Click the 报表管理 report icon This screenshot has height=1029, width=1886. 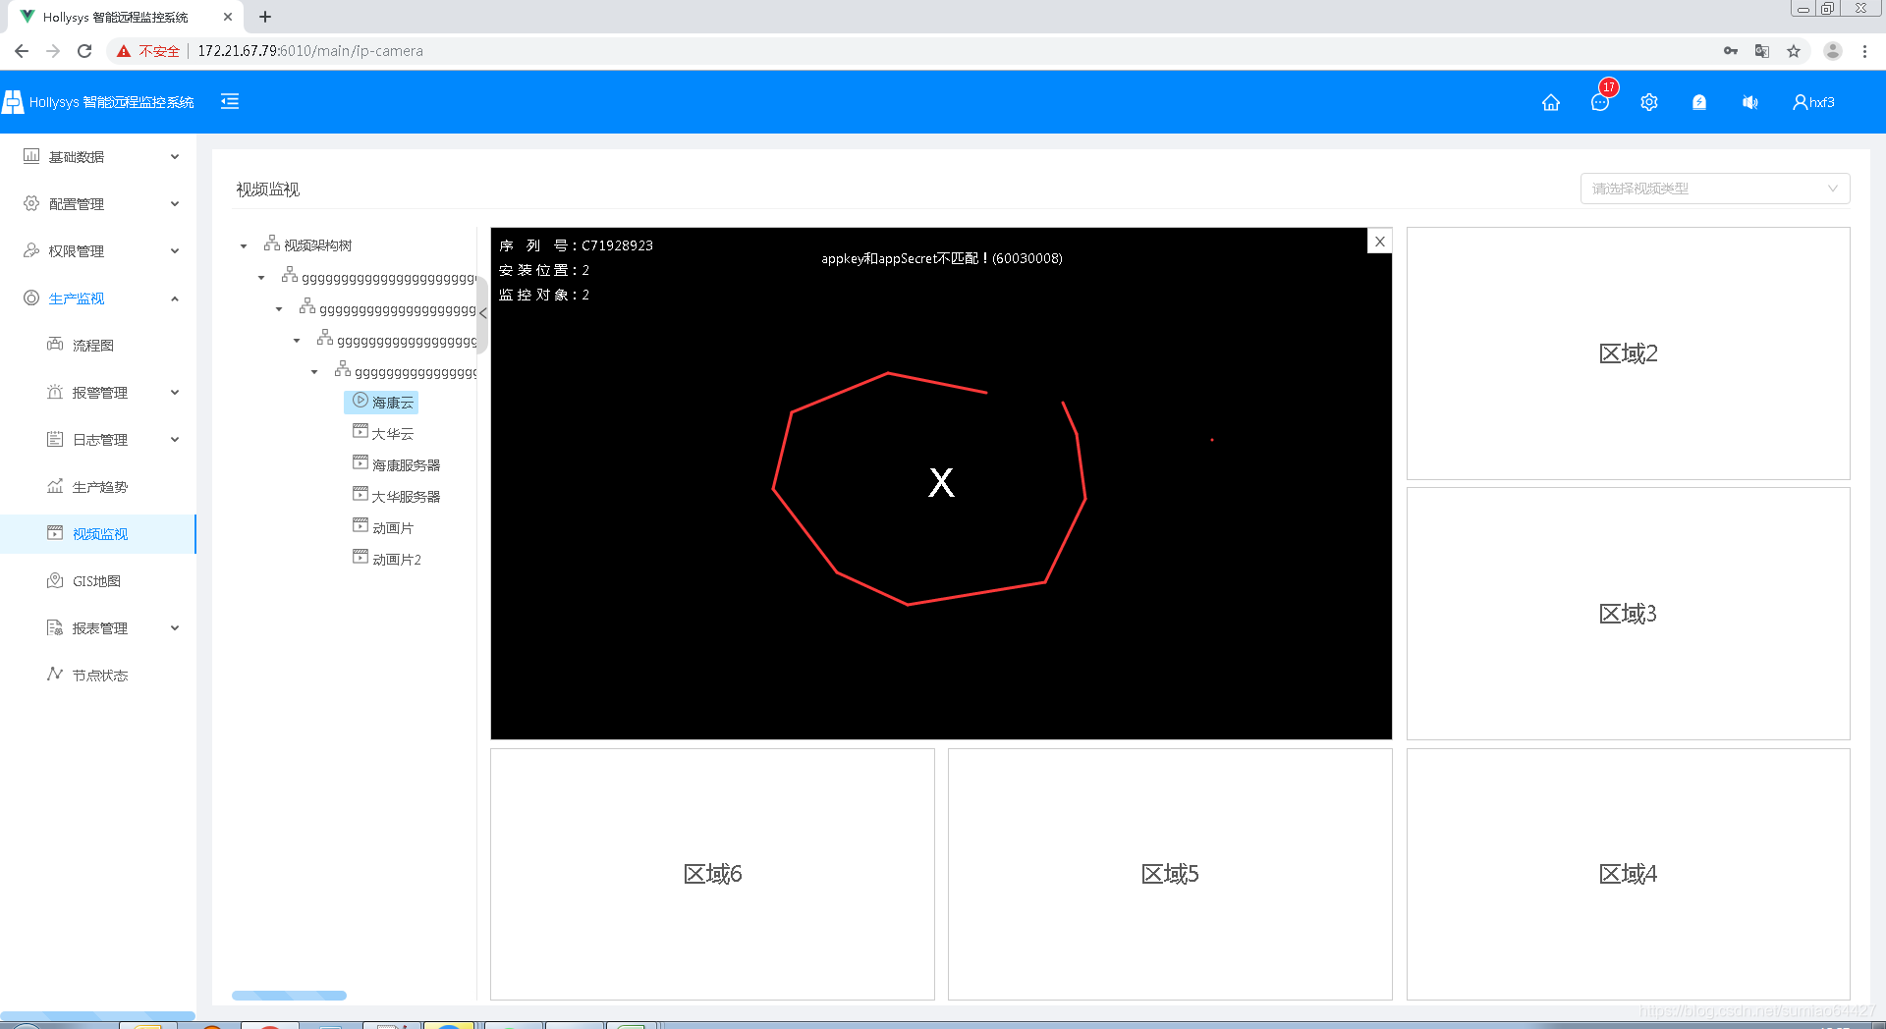pos(55,627)
